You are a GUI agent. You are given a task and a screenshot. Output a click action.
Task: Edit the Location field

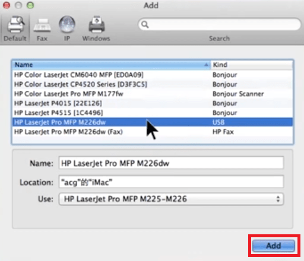[171, 182]
